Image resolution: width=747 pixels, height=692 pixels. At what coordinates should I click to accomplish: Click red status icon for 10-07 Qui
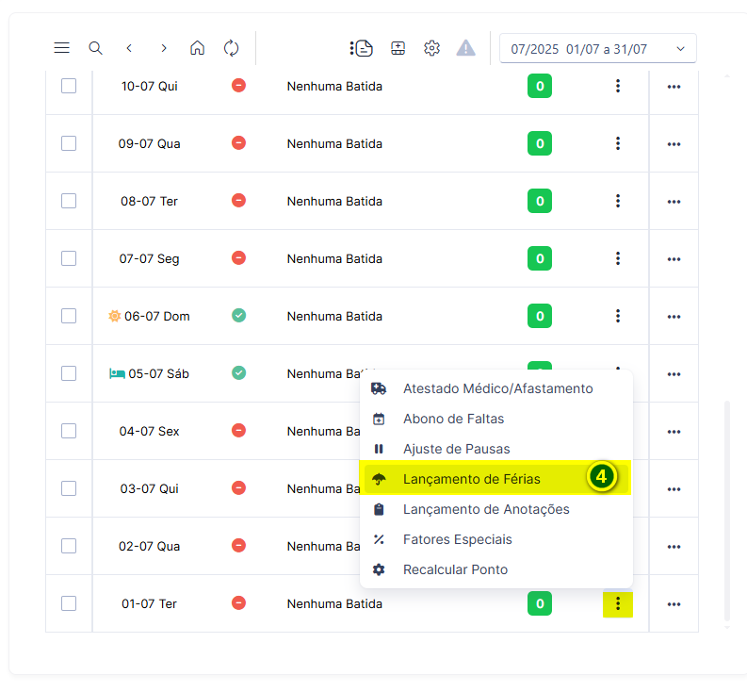(x=238, y=86)
